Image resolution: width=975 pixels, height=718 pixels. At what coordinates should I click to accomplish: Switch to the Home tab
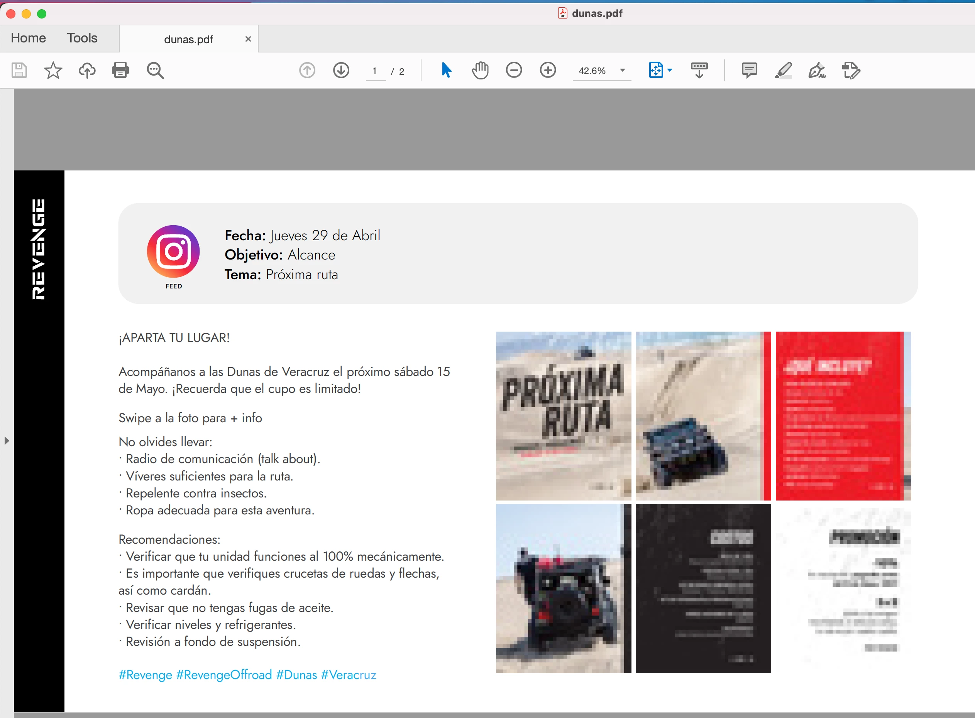29,38
